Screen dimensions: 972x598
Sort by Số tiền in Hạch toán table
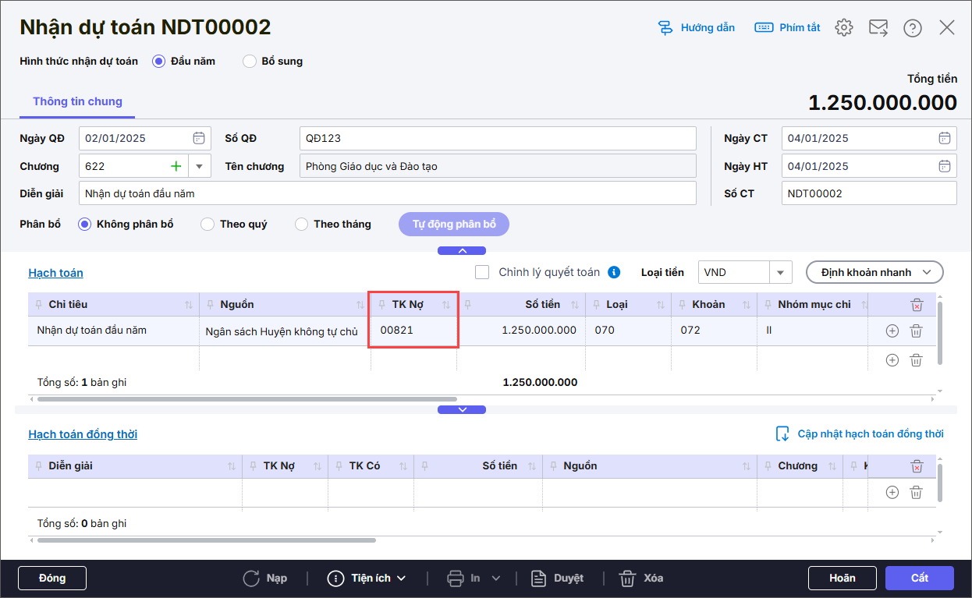tap(575, 305)
